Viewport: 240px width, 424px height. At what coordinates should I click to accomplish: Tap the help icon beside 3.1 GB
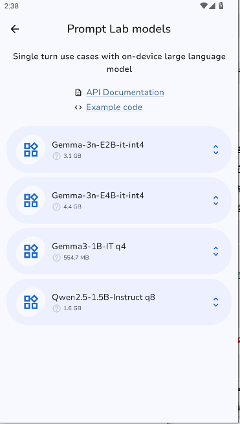56,156
